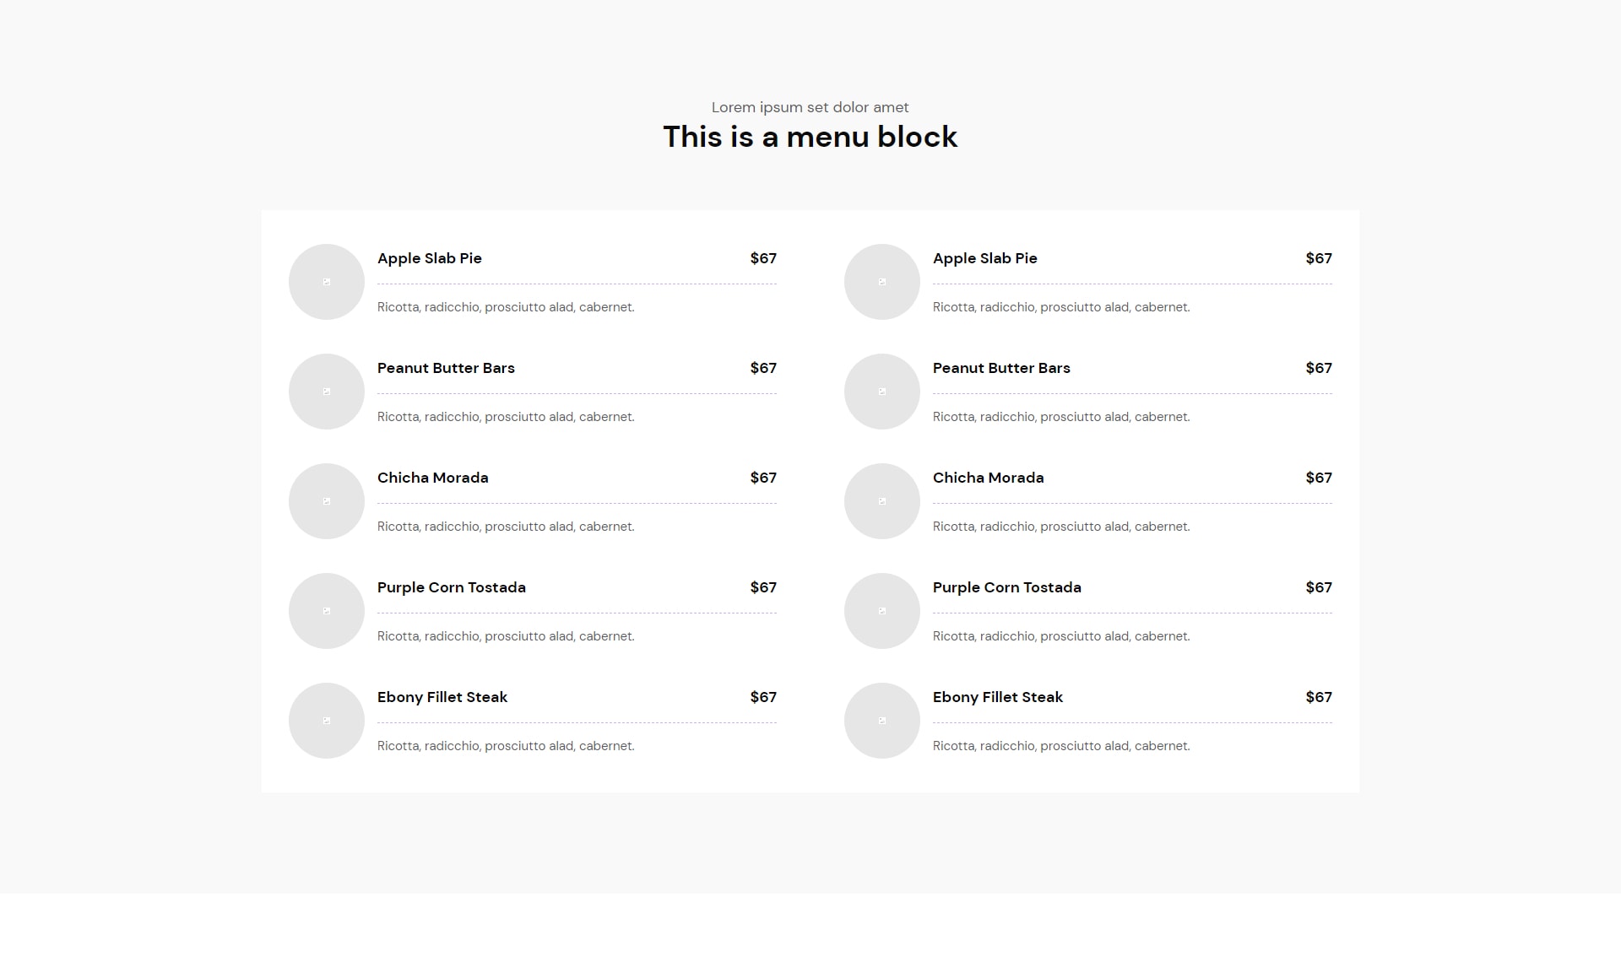Select the Peanut Butter Bars title in right column
Screen dimensions: 1621x962
pos(1001,368)
